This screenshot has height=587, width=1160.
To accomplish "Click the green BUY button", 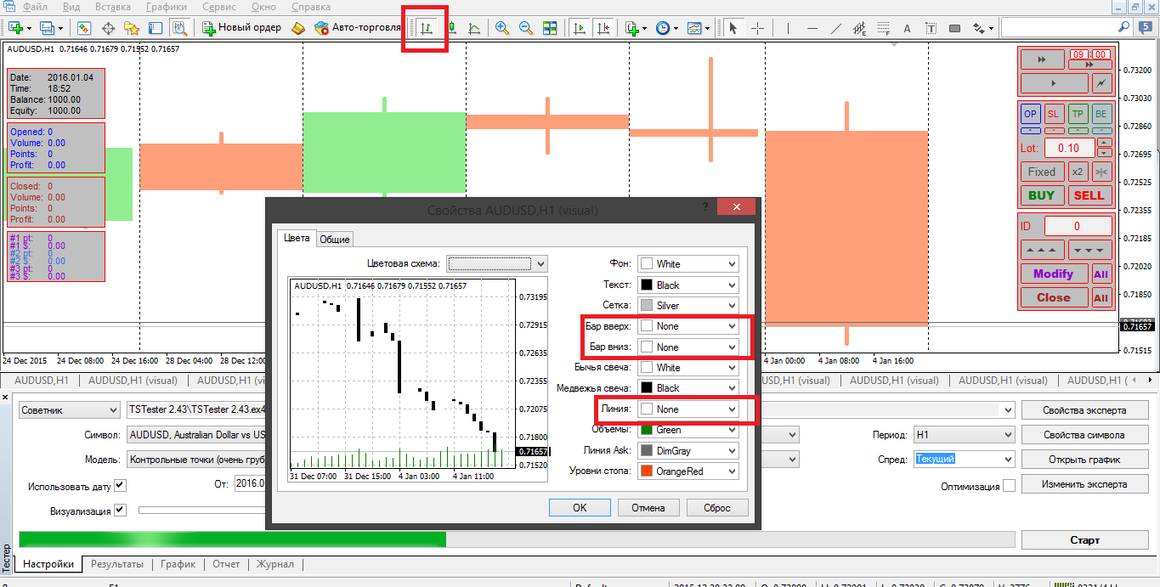I will tap(1042, 195).
